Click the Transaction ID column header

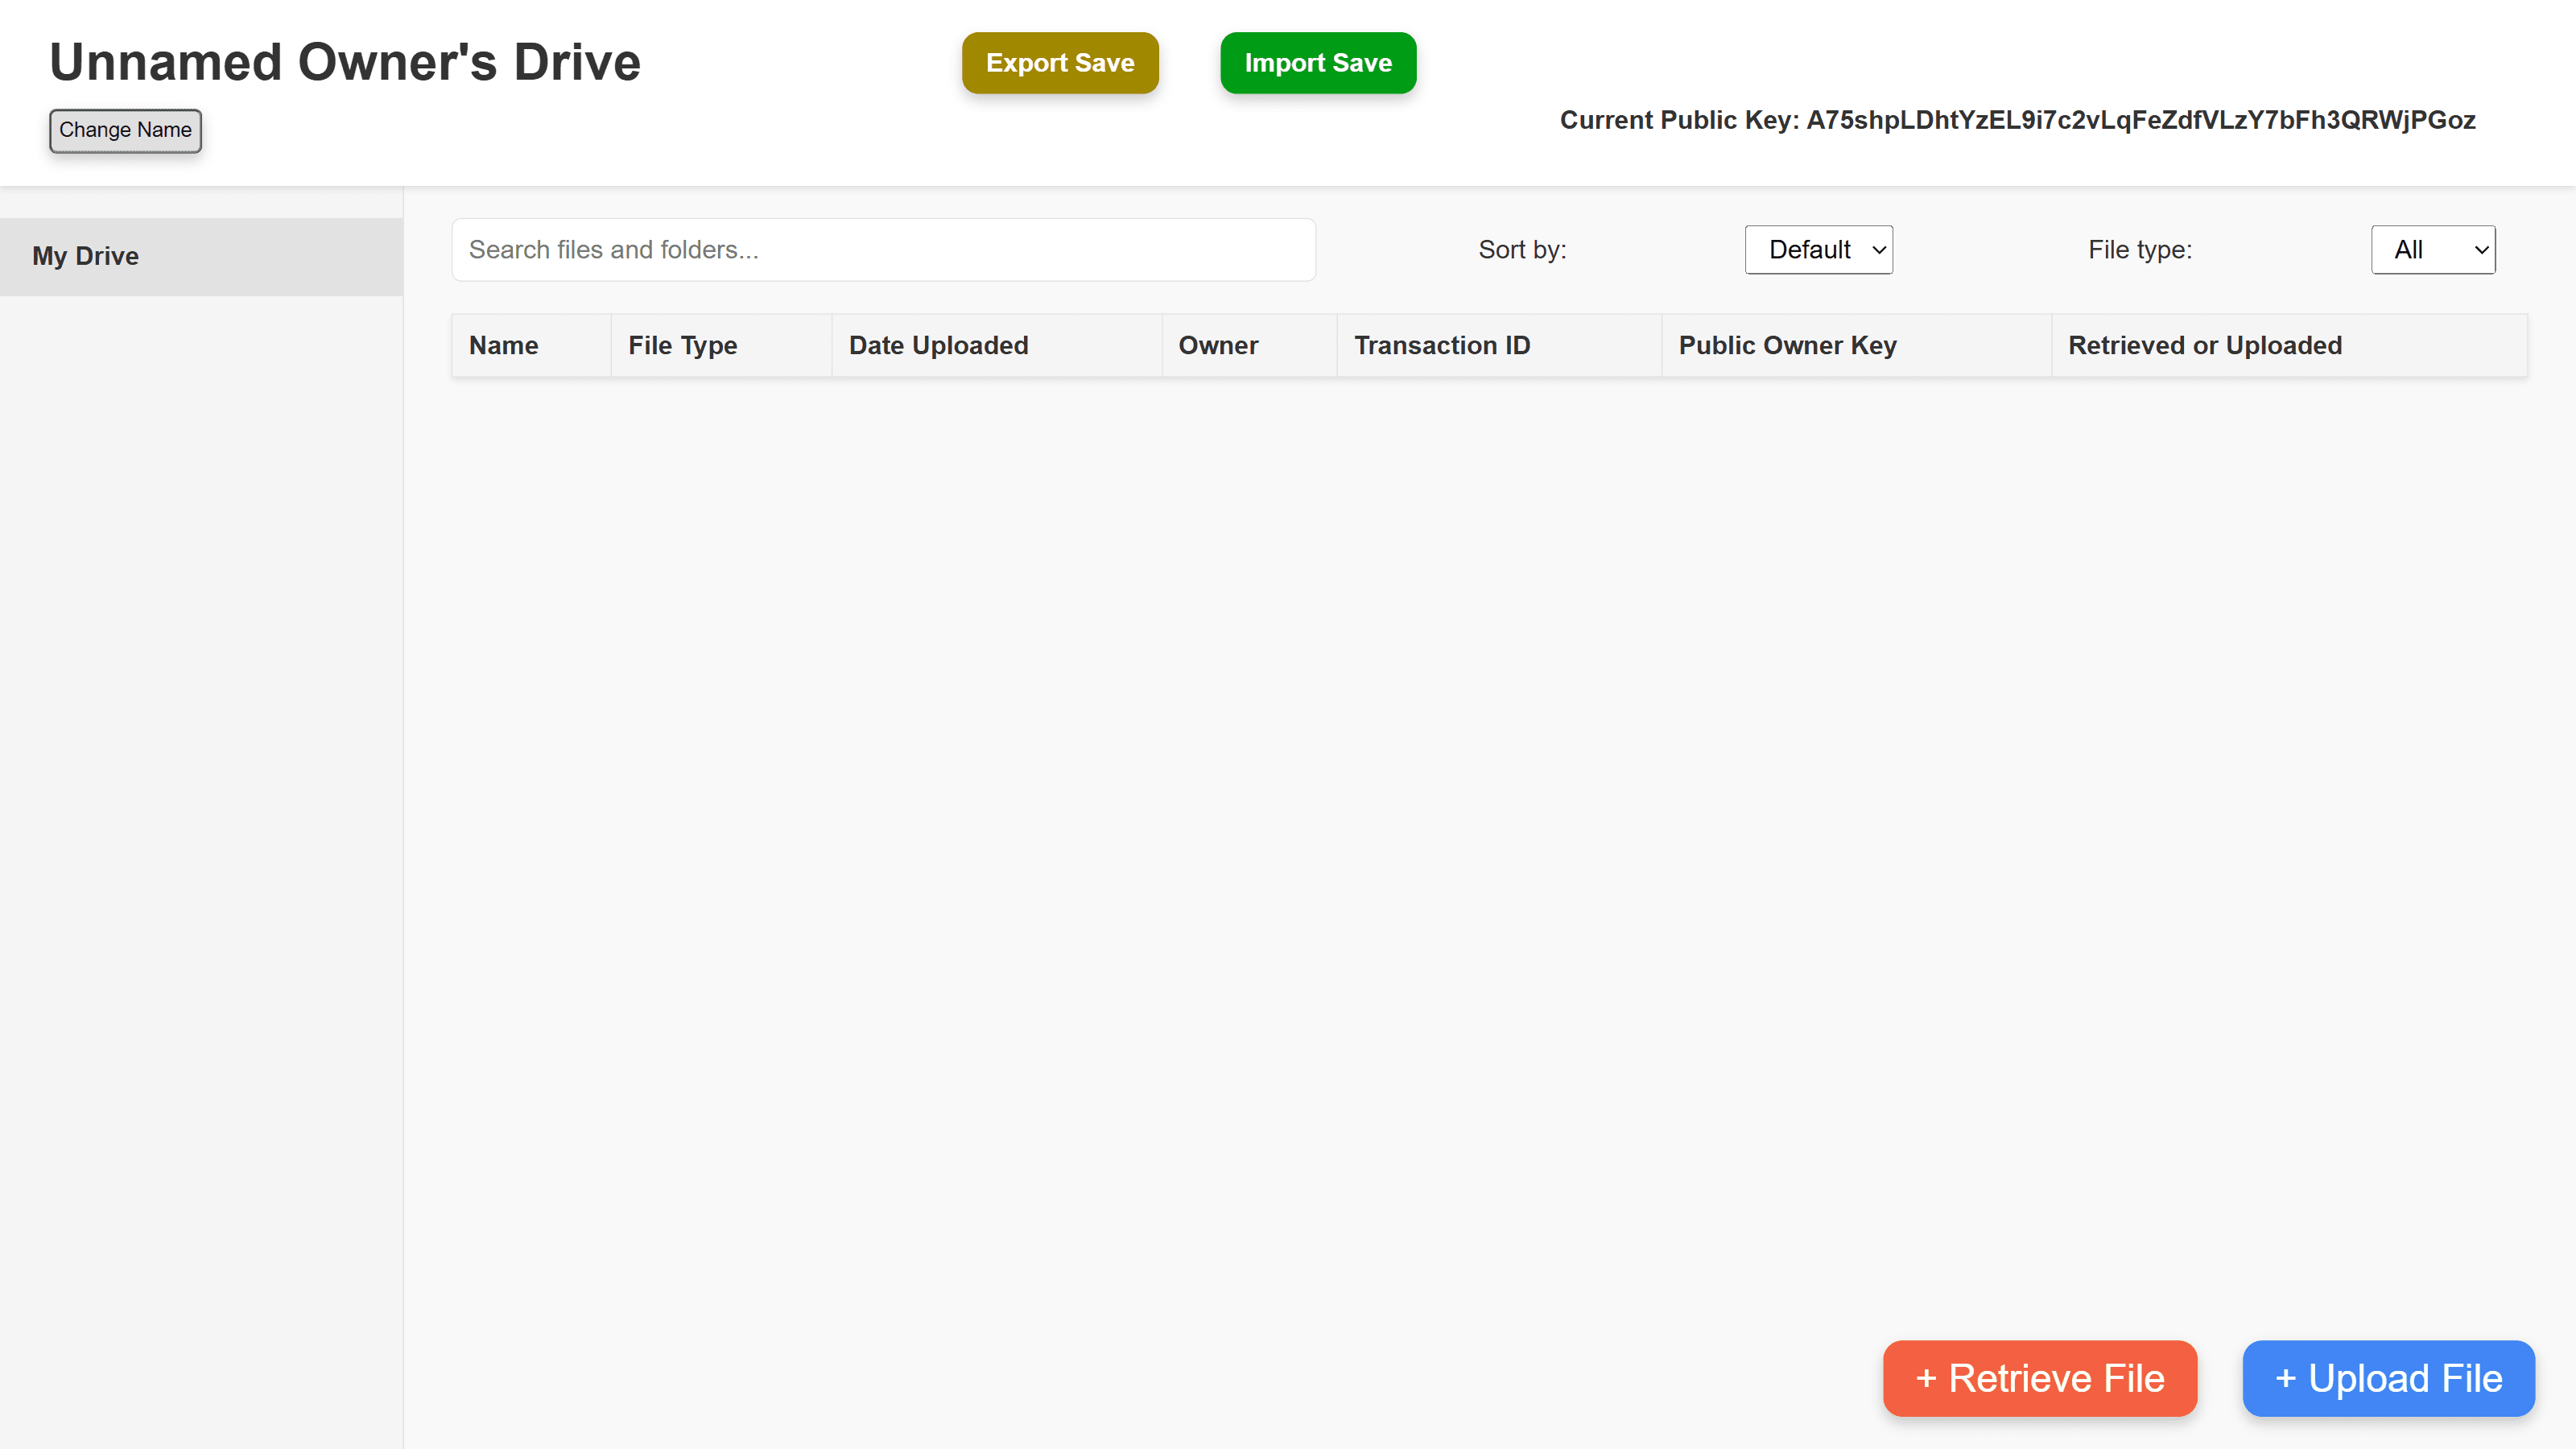tap(1441, 345)
